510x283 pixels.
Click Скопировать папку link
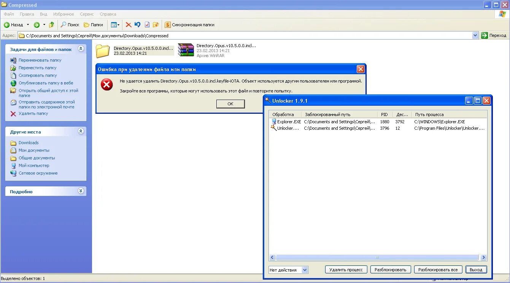pos(38,75)
